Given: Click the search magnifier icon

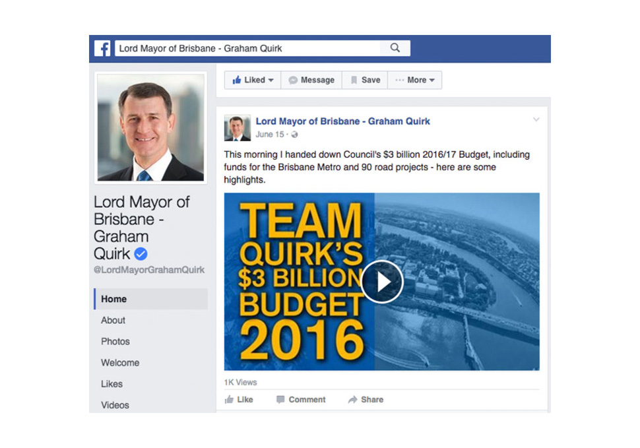Looking at the screenshot, I should tap(395, 48).
